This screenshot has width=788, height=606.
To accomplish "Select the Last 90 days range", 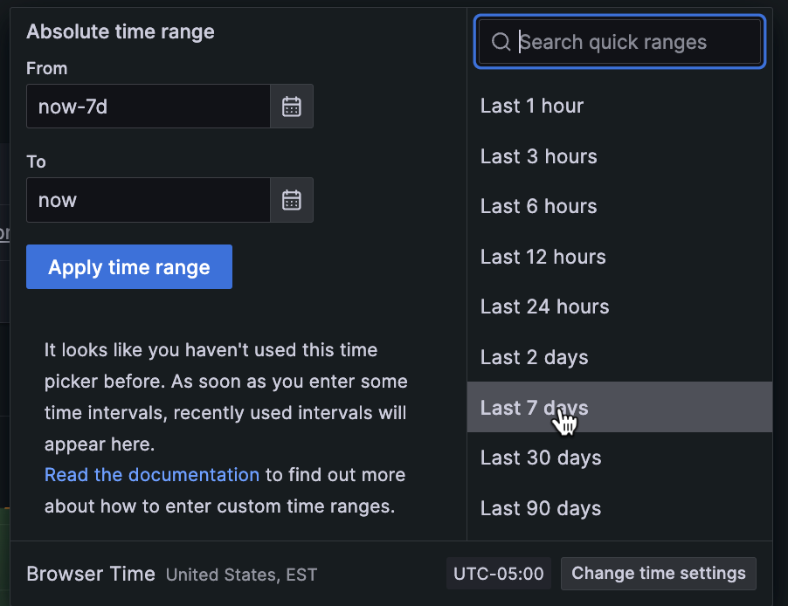I will pyautogui.click(x=541, y=508).
